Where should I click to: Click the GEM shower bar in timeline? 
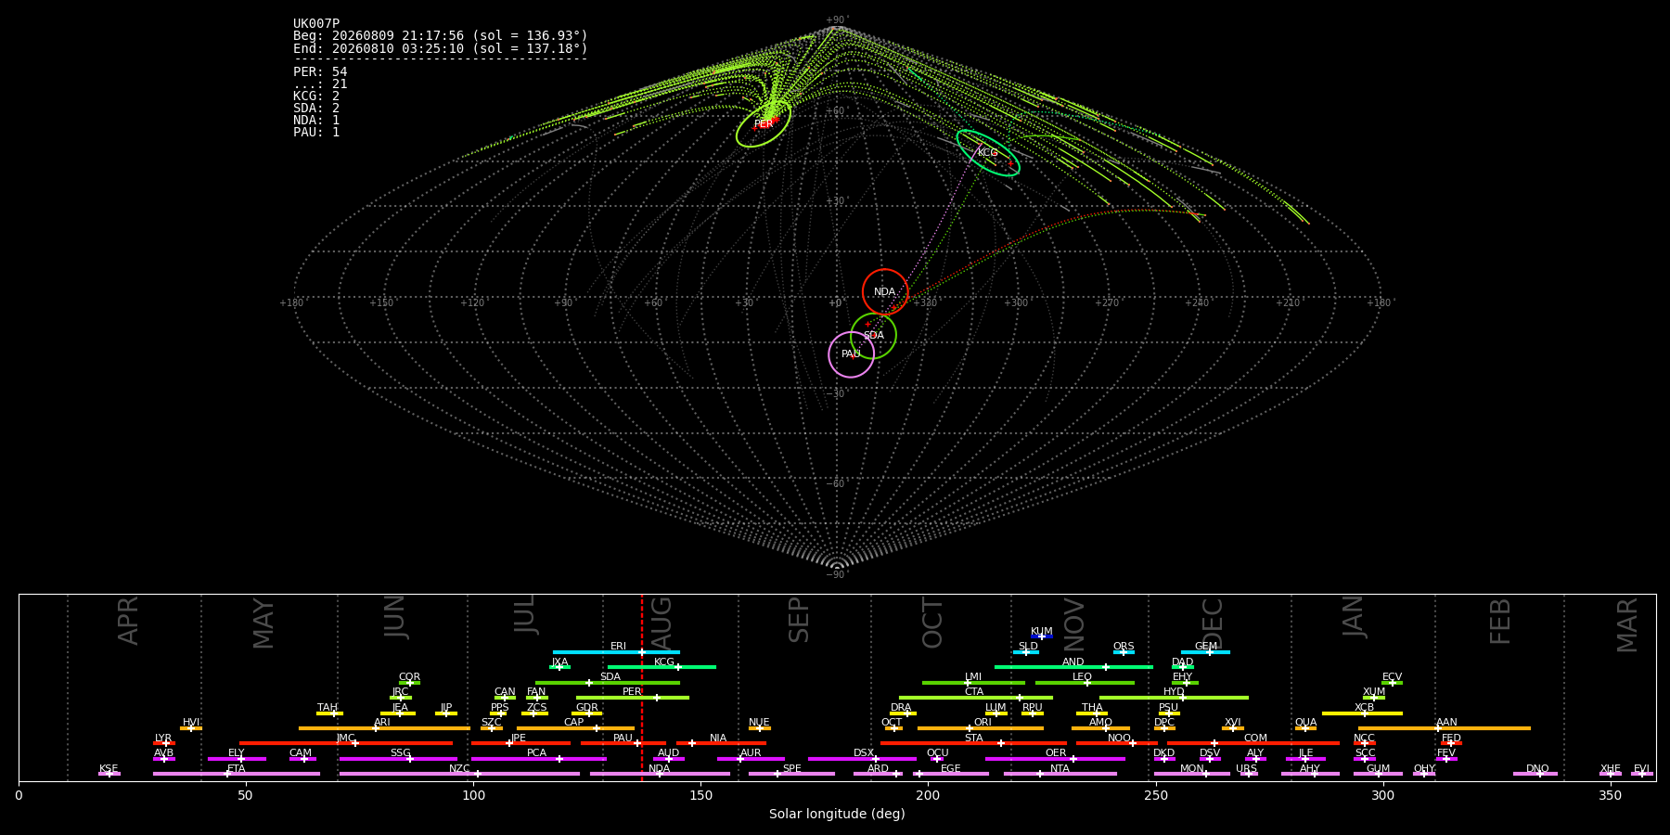(x=1205, y=652)
